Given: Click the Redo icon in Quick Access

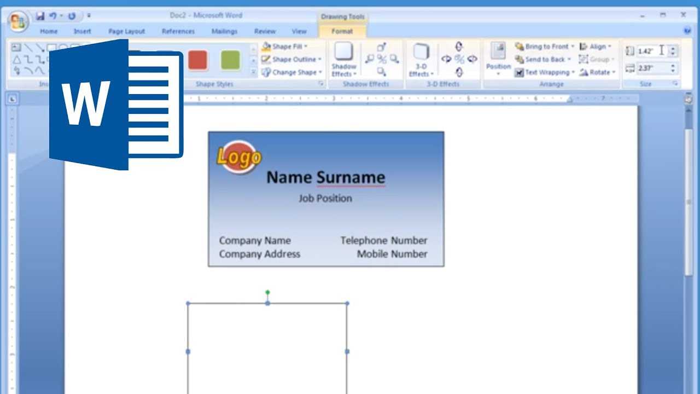Looking at the screenshot, I should (x=72, y=16).
